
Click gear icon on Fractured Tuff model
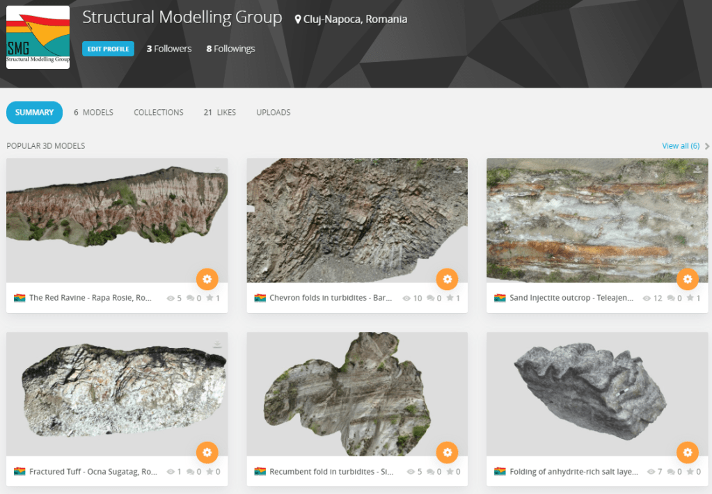207,452
